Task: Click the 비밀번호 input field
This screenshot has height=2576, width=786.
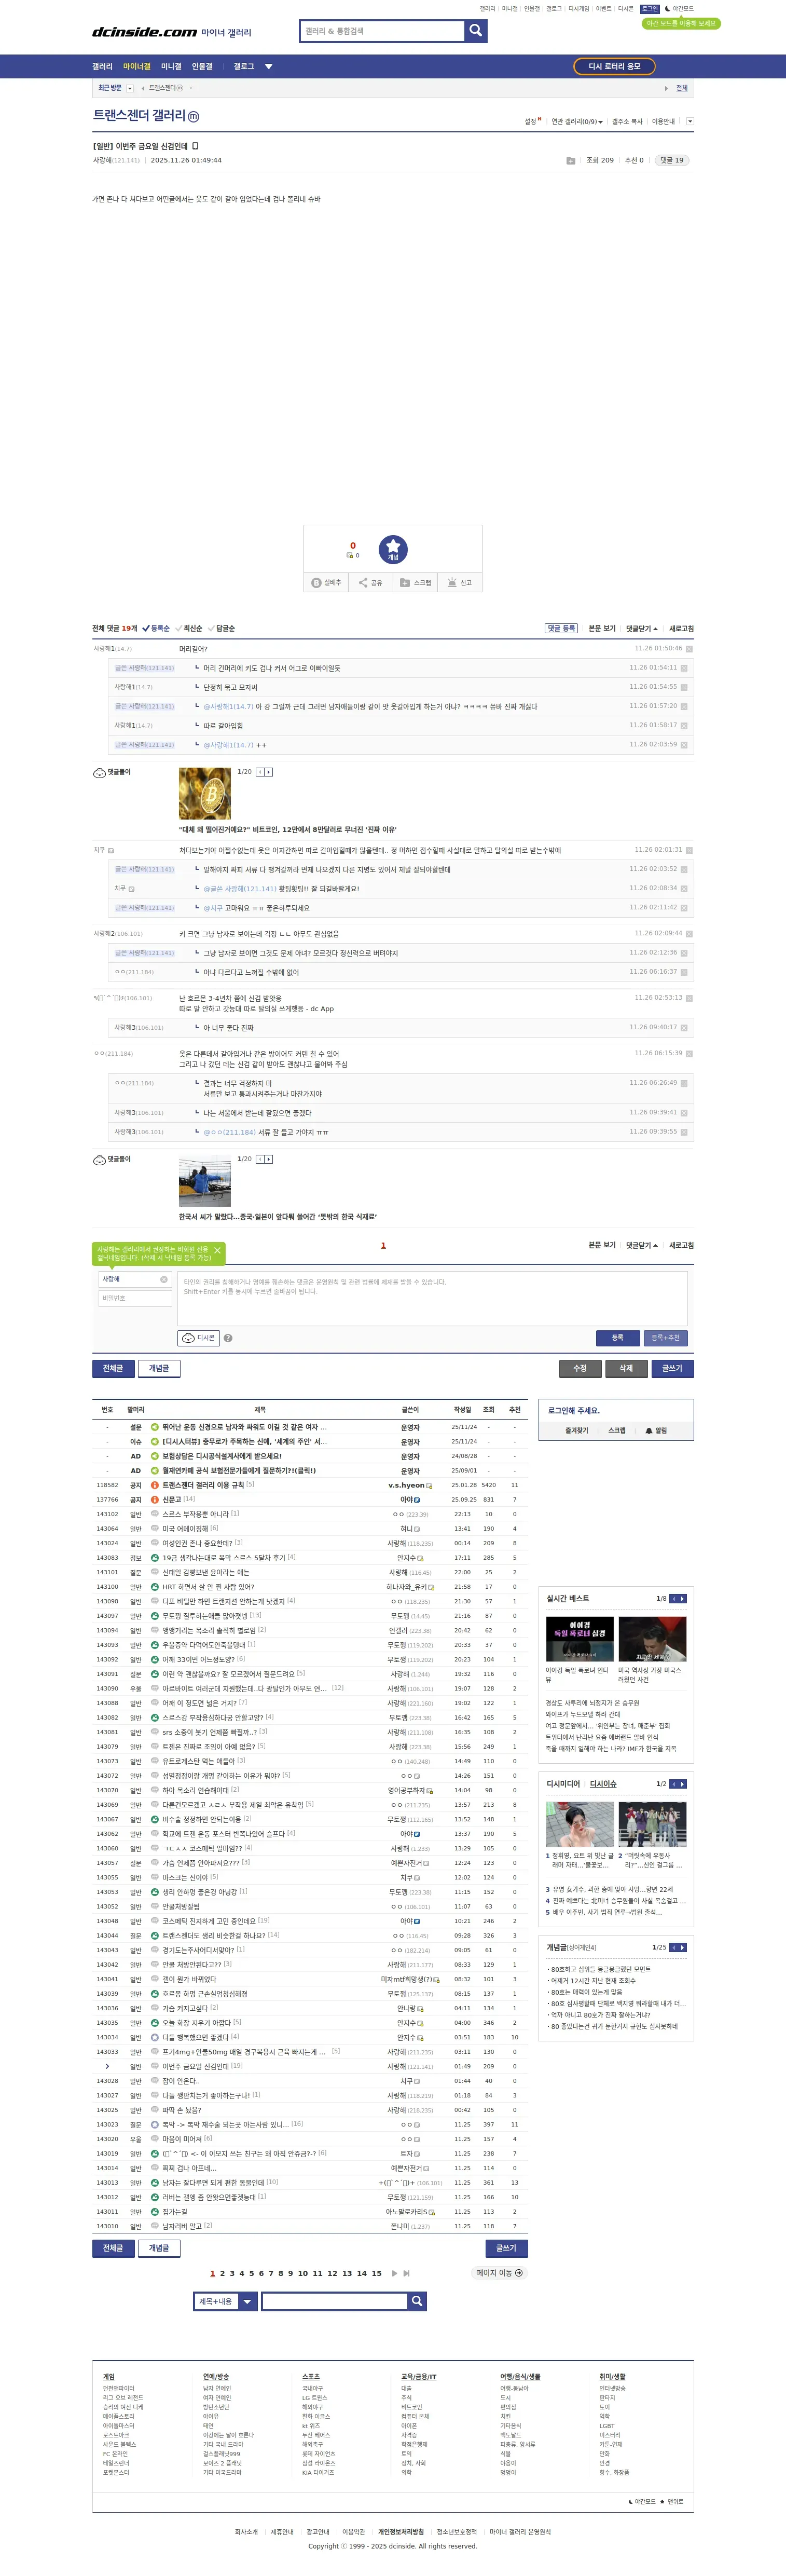Action: [x=135, y=1298]
